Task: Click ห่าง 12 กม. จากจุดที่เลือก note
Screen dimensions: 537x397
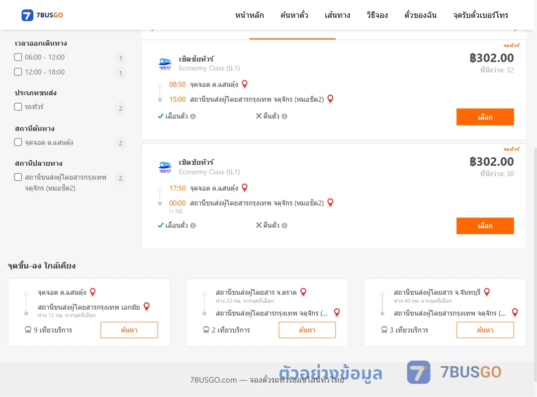Action: (x=67, y=315)
